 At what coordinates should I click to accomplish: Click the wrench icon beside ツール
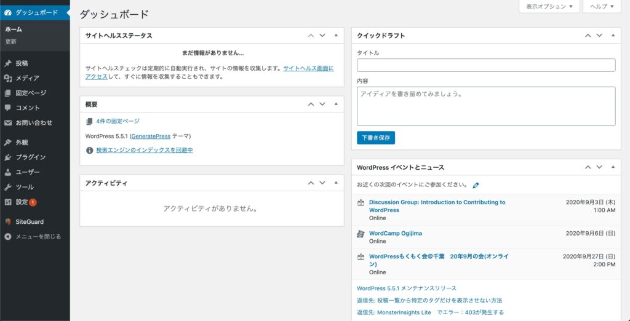tap(7, 187)
